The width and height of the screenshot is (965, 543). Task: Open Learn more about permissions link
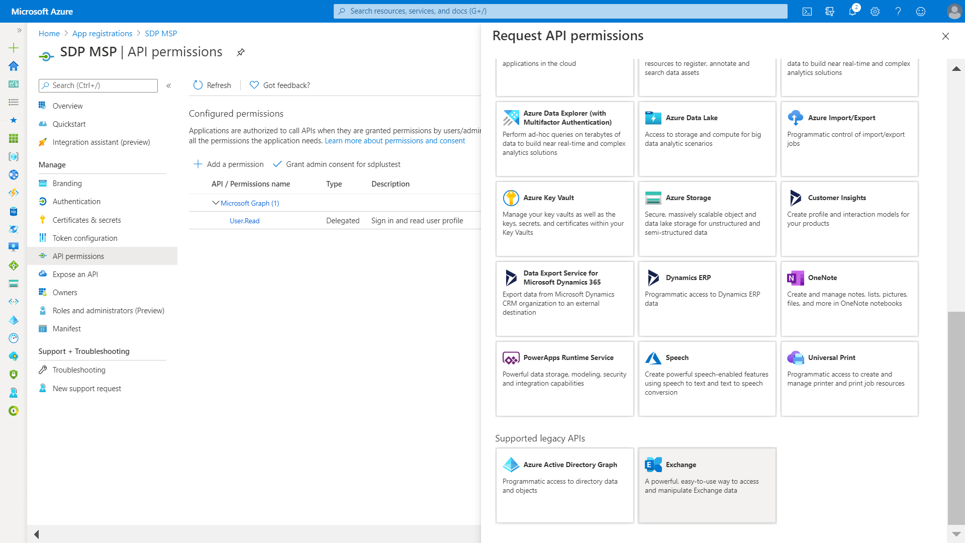395,141
